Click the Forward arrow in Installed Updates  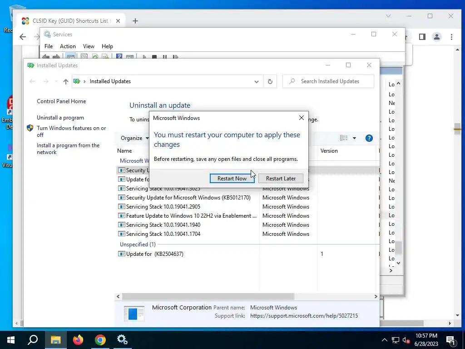click(46, 81)
